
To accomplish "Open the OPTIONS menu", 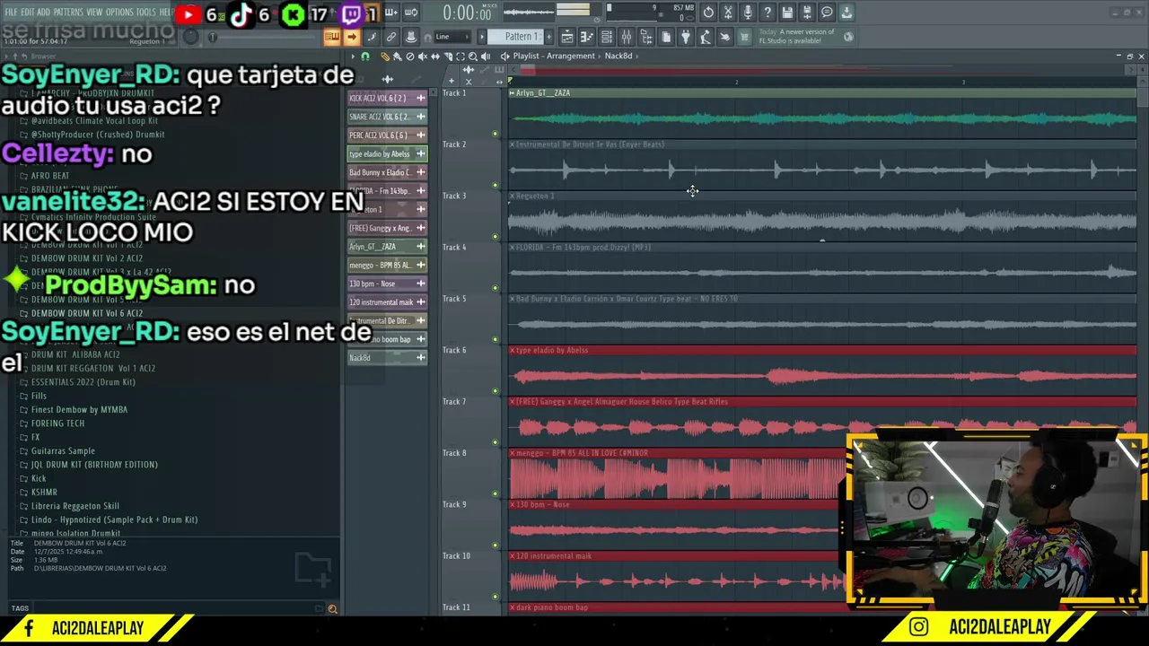I will click(119, 13).
